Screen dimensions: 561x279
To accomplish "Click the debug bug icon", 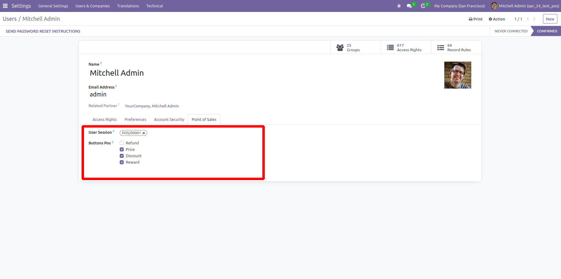I will pos(399,6).
